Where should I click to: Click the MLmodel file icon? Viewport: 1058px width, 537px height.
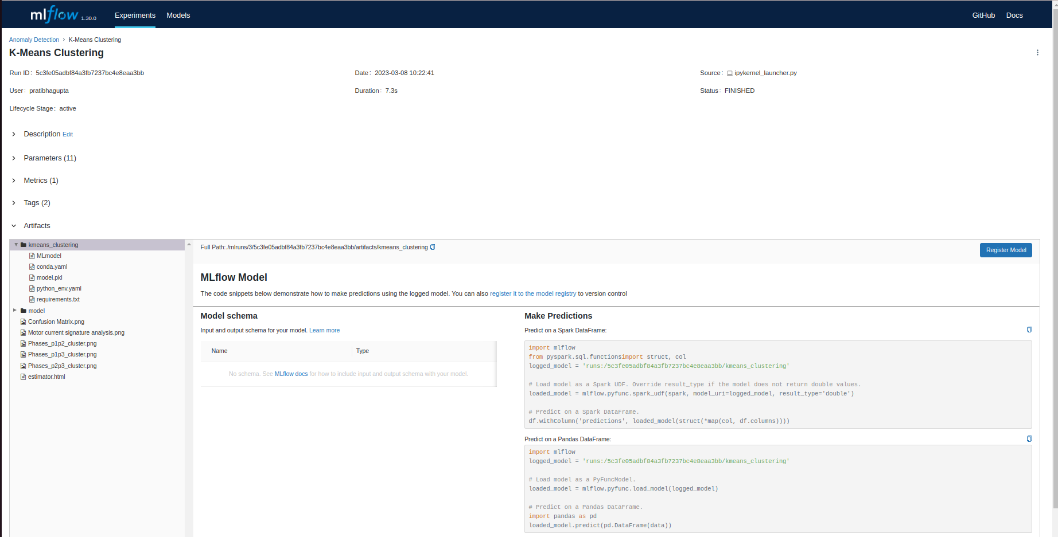tap(32, 256)
